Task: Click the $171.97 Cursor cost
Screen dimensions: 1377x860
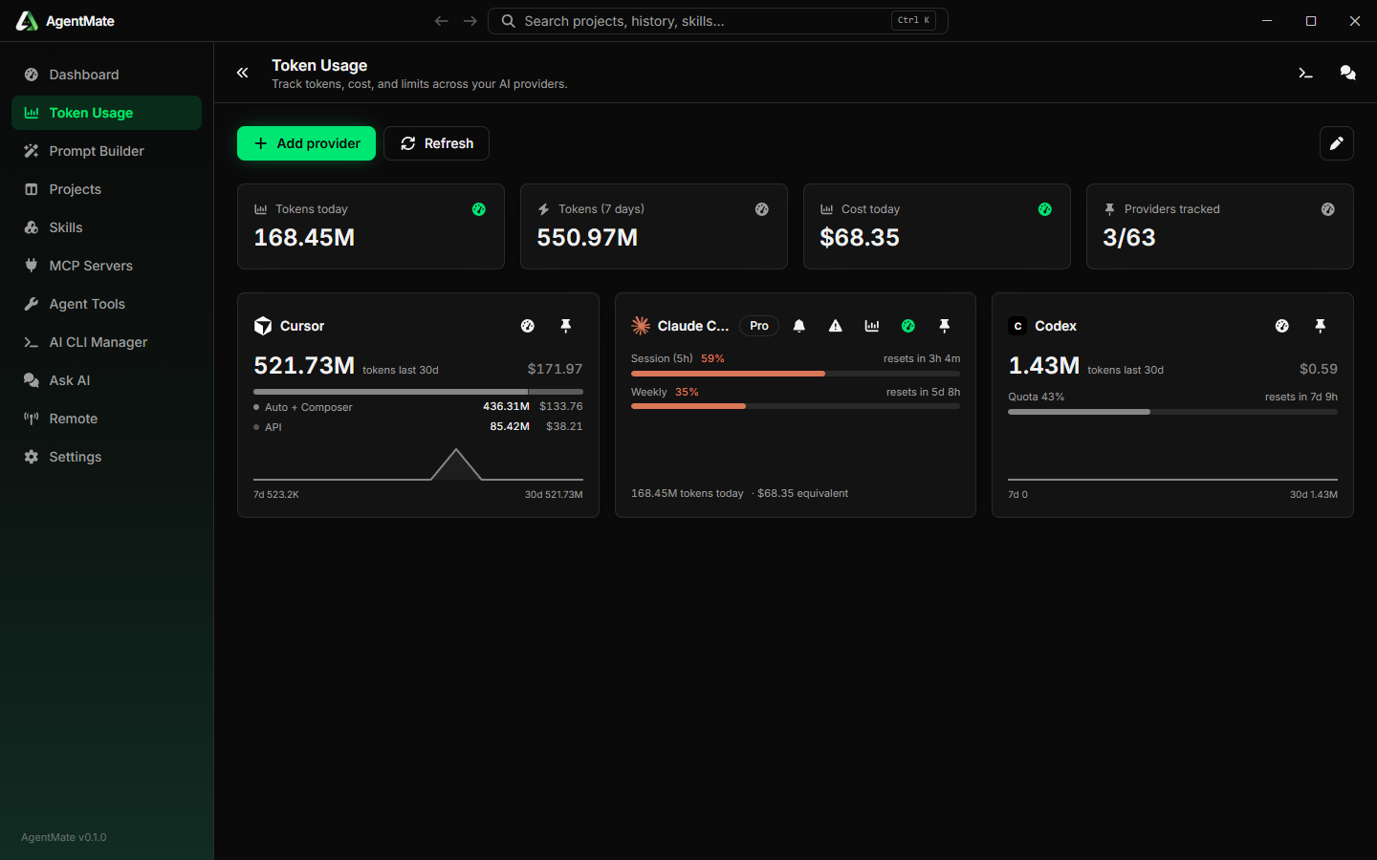Action: tap(555, 369)
